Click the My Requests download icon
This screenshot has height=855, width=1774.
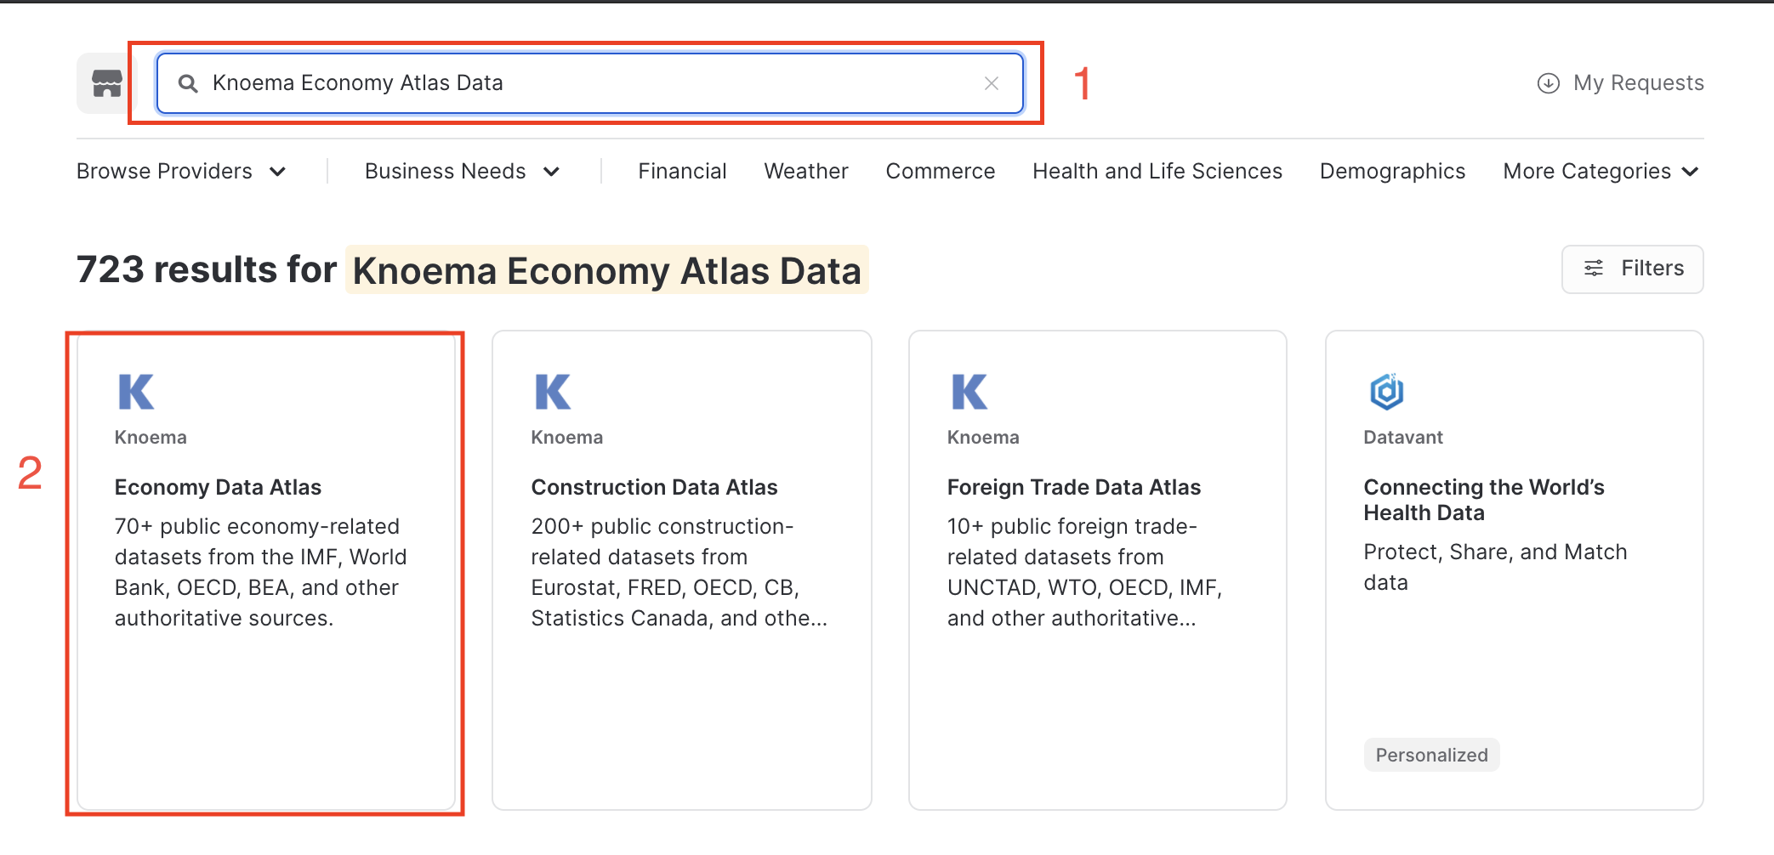tap(1548, 83)
